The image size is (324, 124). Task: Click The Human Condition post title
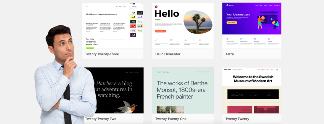(x=119, y=24)
